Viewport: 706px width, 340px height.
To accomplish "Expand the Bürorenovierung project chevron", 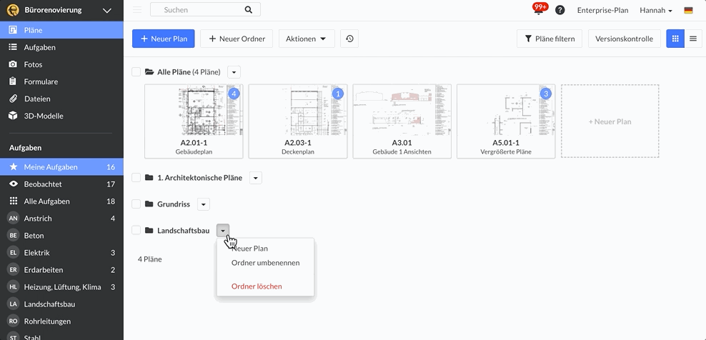I will (107, 10).
